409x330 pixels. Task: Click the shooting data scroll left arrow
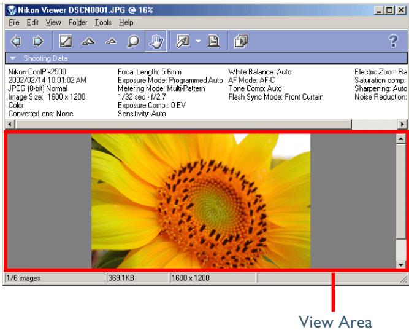(x=10, y=124)
